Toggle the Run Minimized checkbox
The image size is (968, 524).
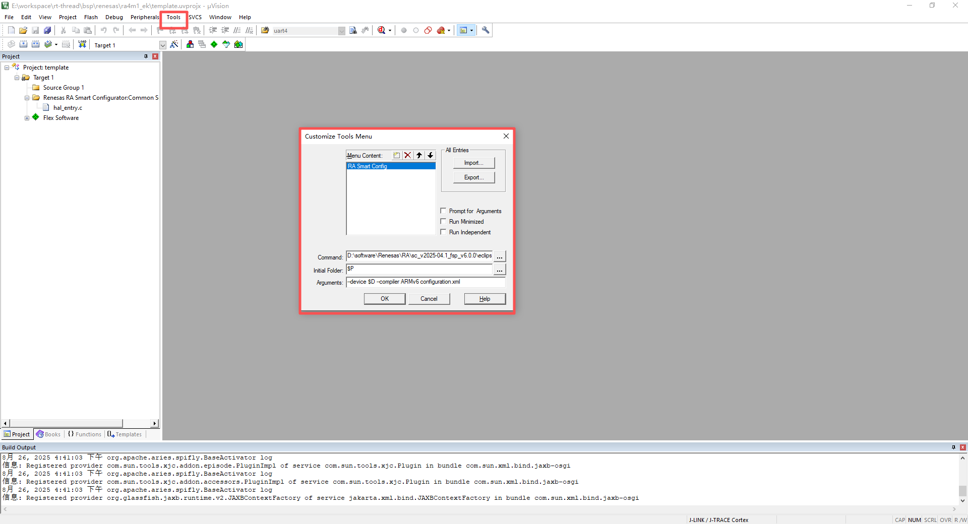click(x=444, y=222)
